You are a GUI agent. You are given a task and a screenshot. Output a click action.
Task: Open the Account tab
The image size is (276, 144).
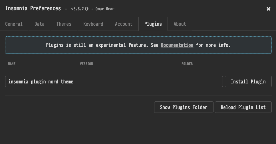124,24
